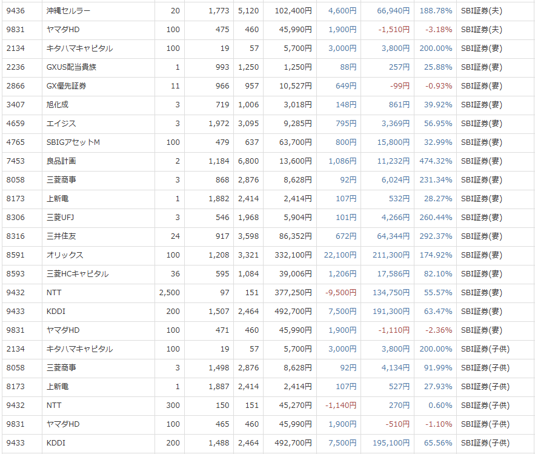Click the 65.56% return value
Screen dimensions: 535x454
click(438, 442)
